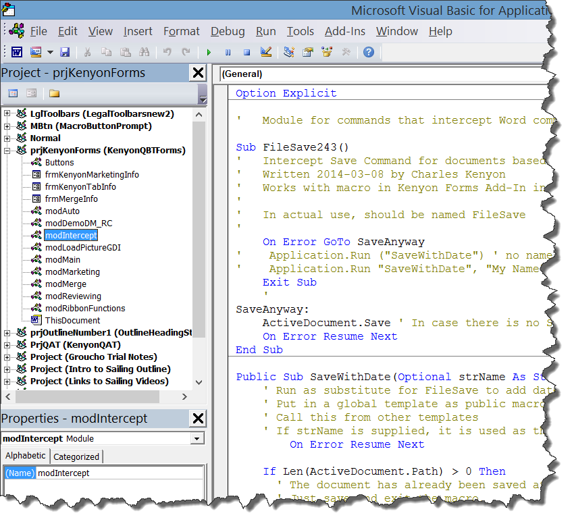
Task: Collapse the prjKenyonForms project node
Action: (7, 150)
